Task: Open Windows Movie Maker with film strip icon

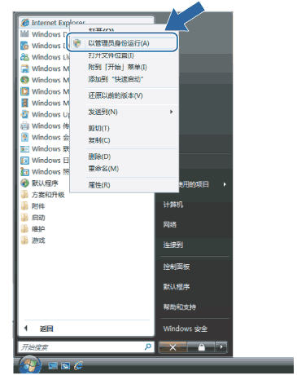Action: tap(45, 103)
